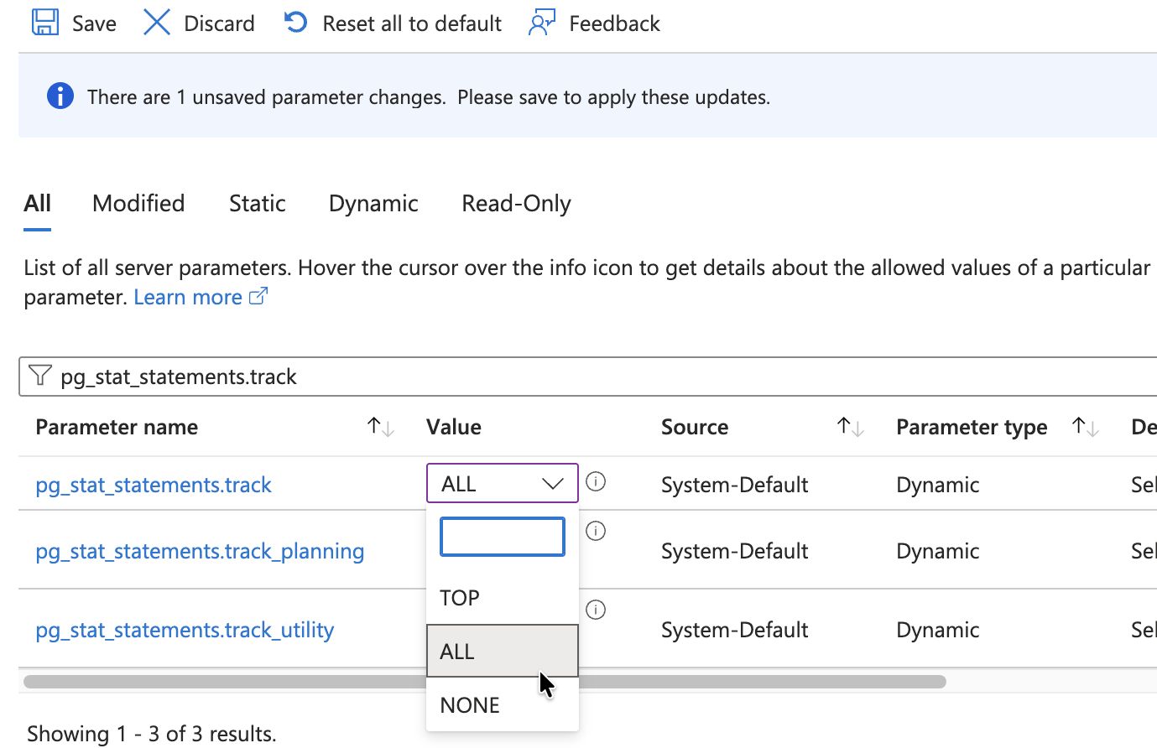Click the Reset all to default arrow icon
Viewport: 1157px width, 748px height.
[x=294, y=23]
